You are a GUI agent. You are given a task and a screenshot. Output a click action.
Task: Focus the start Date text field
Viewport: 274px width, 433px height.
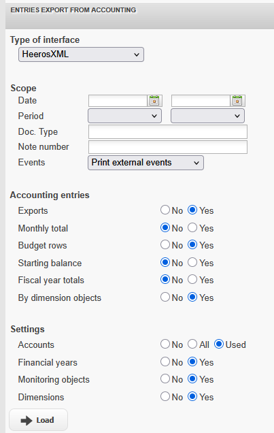(118, 101)
